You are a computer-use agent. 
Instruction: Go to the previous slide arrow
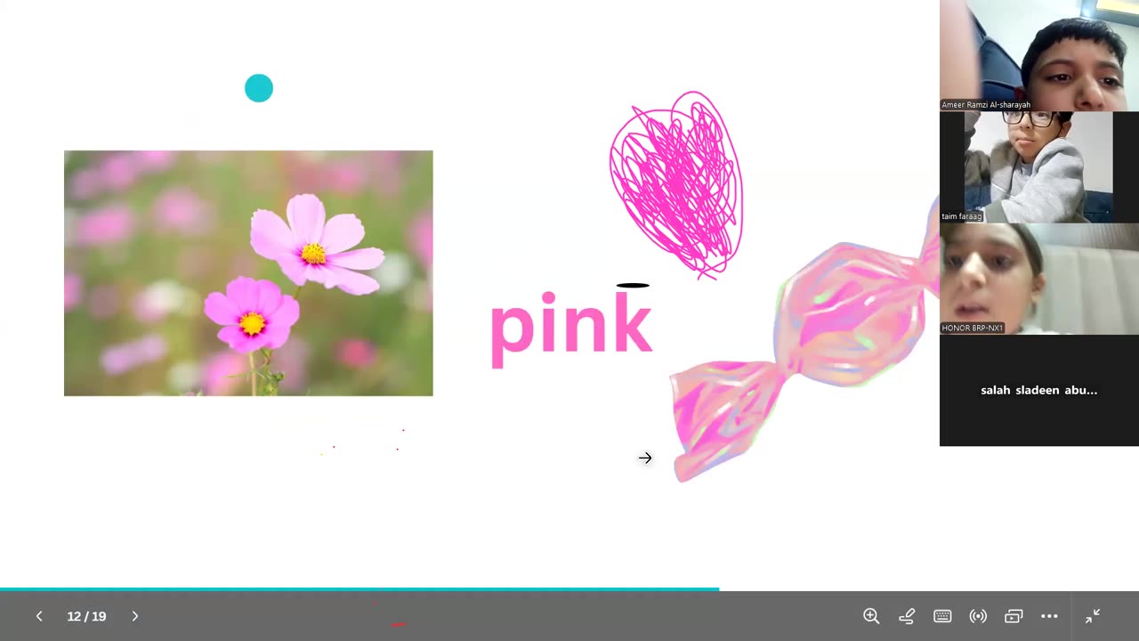pos(39,616)
